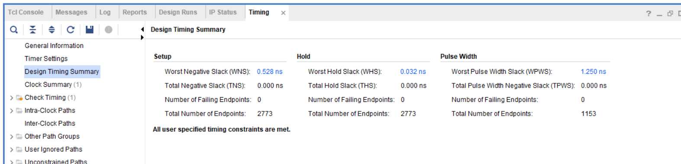
Task: Expand the Intra-Clock Paths node
Action: [x=12, y=111]
